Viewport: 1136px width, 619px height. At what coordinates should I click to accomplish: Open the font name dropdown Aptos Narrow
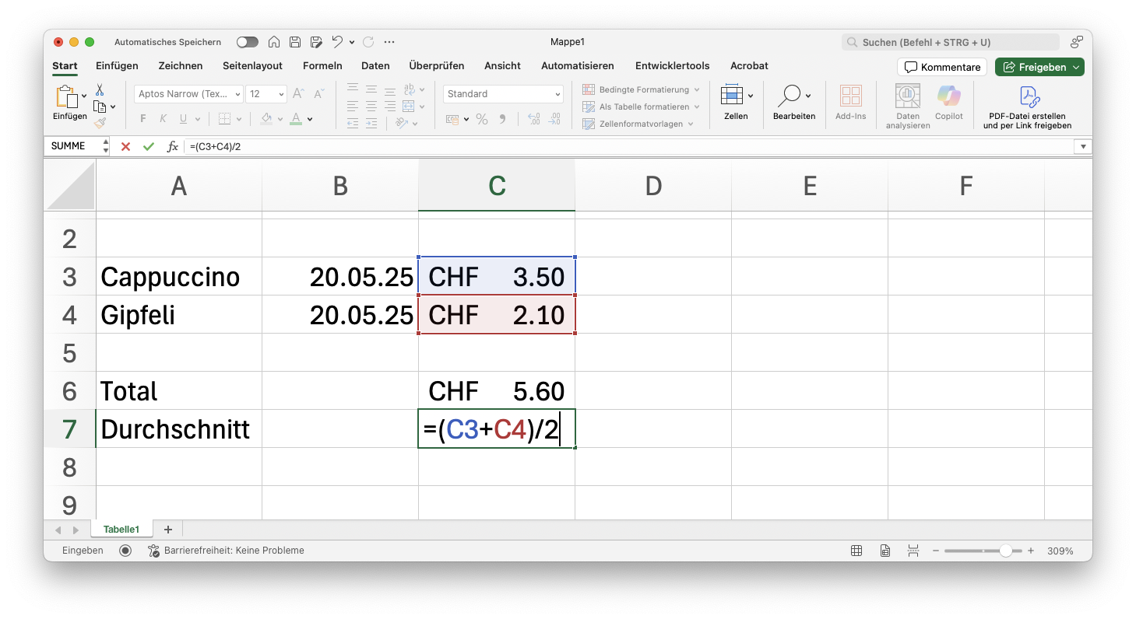189,94
